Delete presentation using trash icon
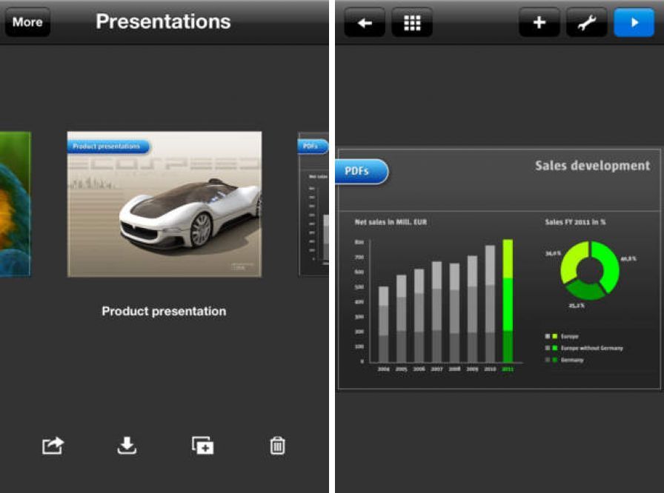The image size is (664, 493). (277, 446)
